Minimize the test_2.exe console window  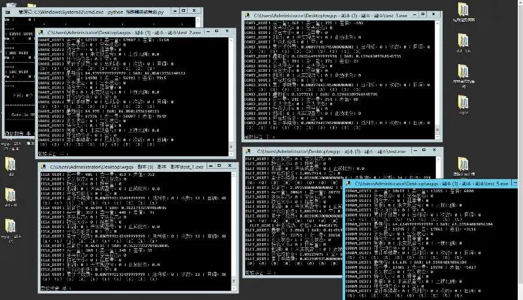[208, 31]
